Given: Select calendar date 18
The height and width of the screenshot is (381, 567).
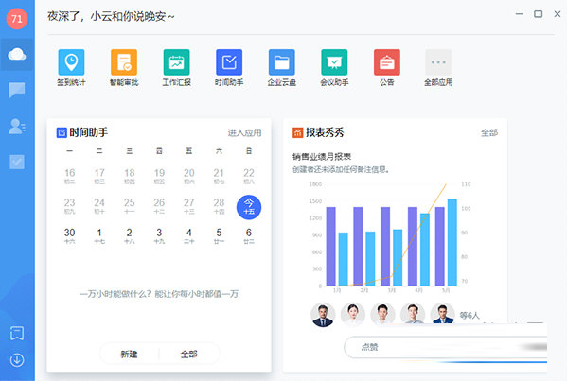Looking at the screenshot, I should pyautogui.click(x=130, y=176).
